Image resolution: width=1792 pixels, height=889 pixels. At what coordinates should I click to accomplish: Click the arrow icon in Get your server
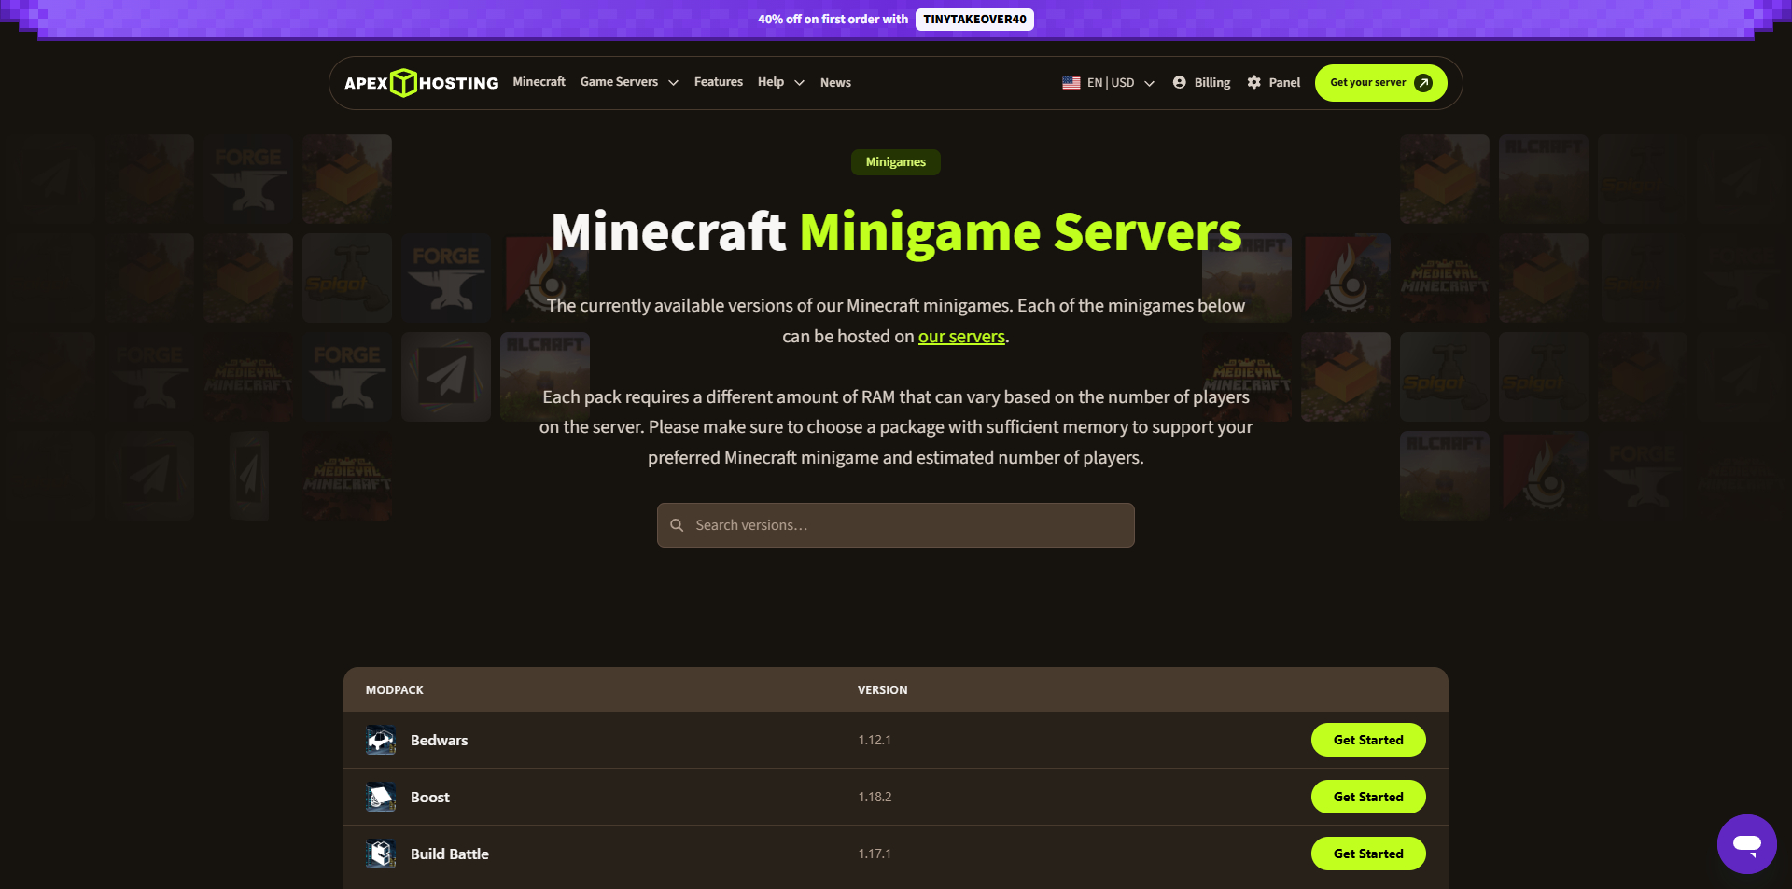pos(1423,83)
